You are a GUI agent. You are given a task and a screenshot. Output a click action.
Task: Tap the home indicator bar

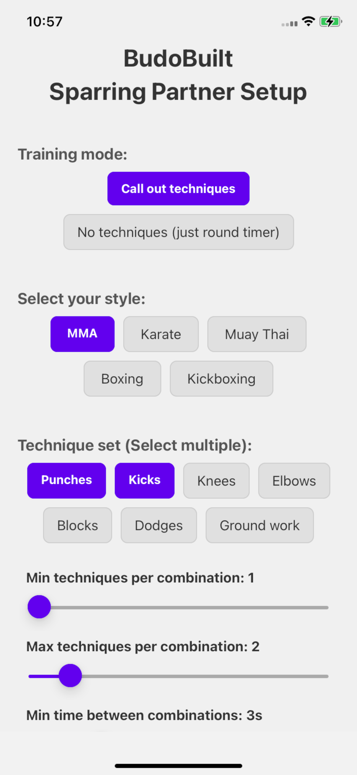[178, 766]
